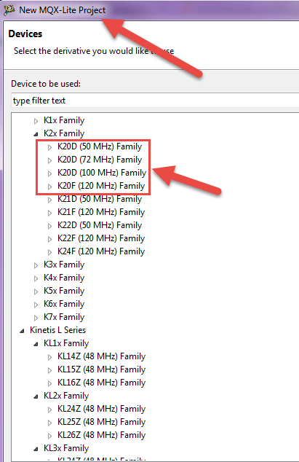Select 'K20F (120 MHz) Family' row
The height and width of the screenshot is (462, 299).
[101, 186]
